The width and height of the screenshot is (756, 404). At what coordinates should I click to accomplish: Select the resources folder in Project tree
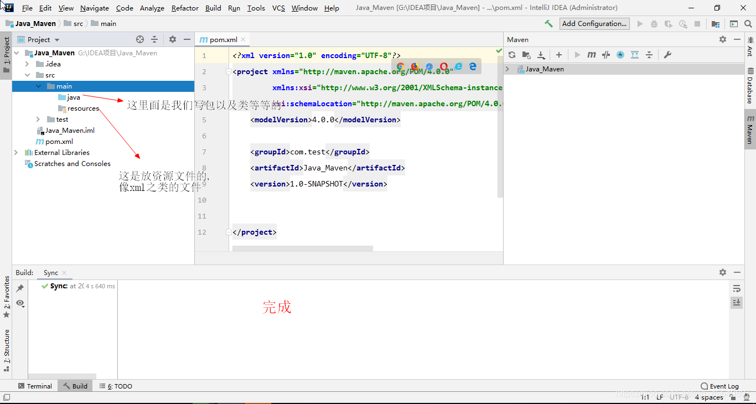pyautogui.click(x=79, y=108)
